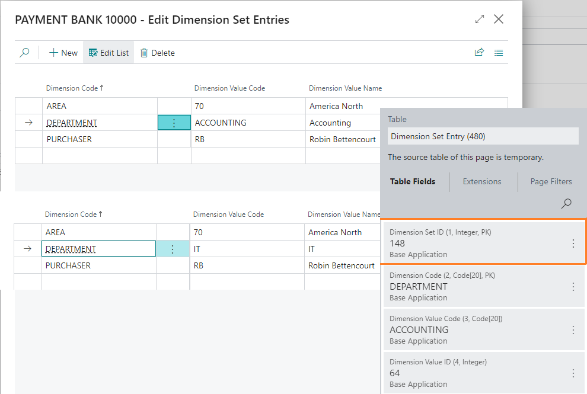Viewport: 587px width, 394px height.
Task: Switch to the Extensions tab
Action: (482, 182)
